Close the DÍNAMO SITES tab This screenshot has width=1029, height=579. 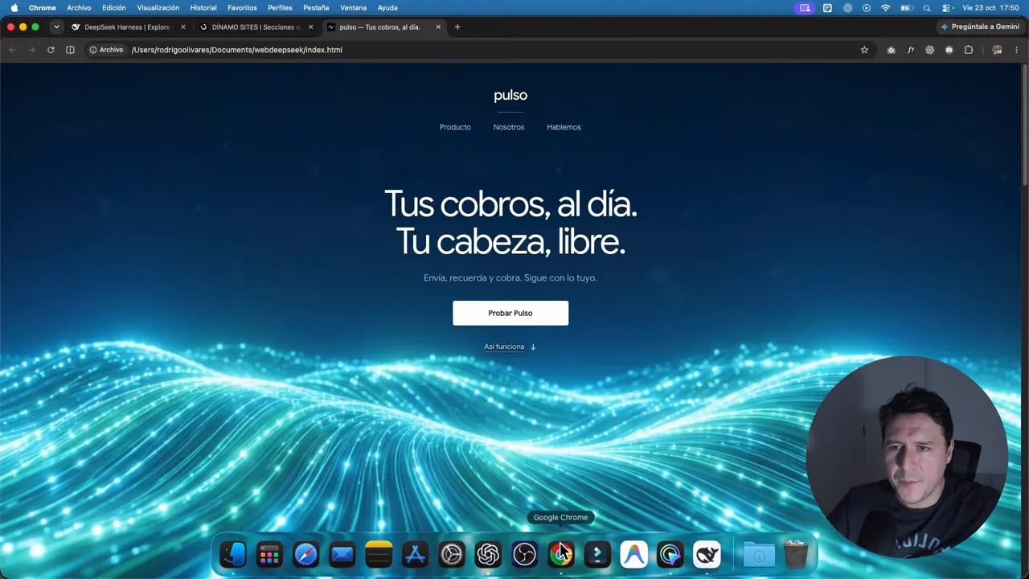point(311,27)
